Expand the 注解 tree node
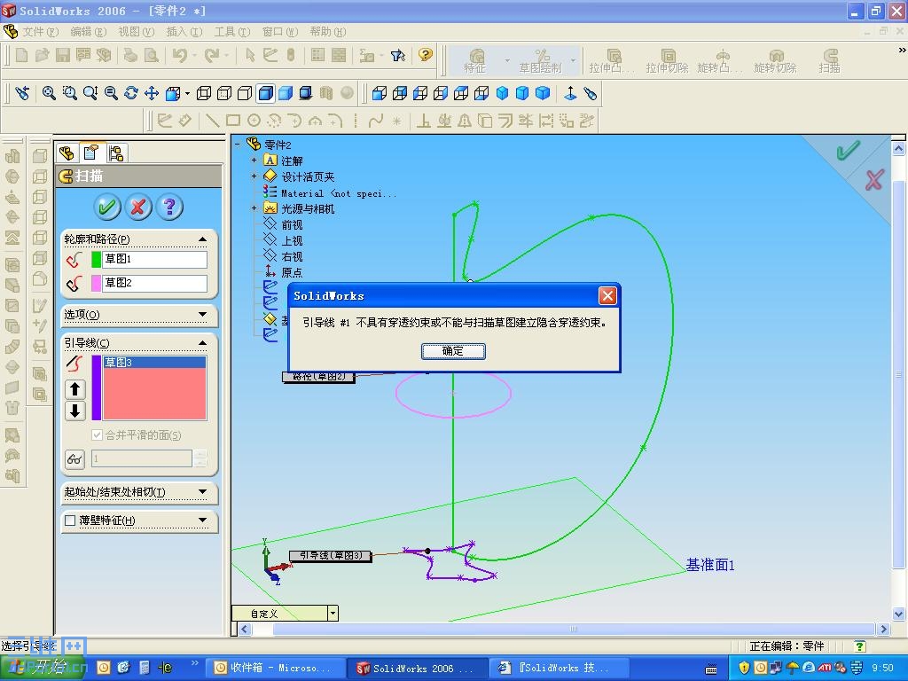908x681 pixels. click(x=254, y=160)
